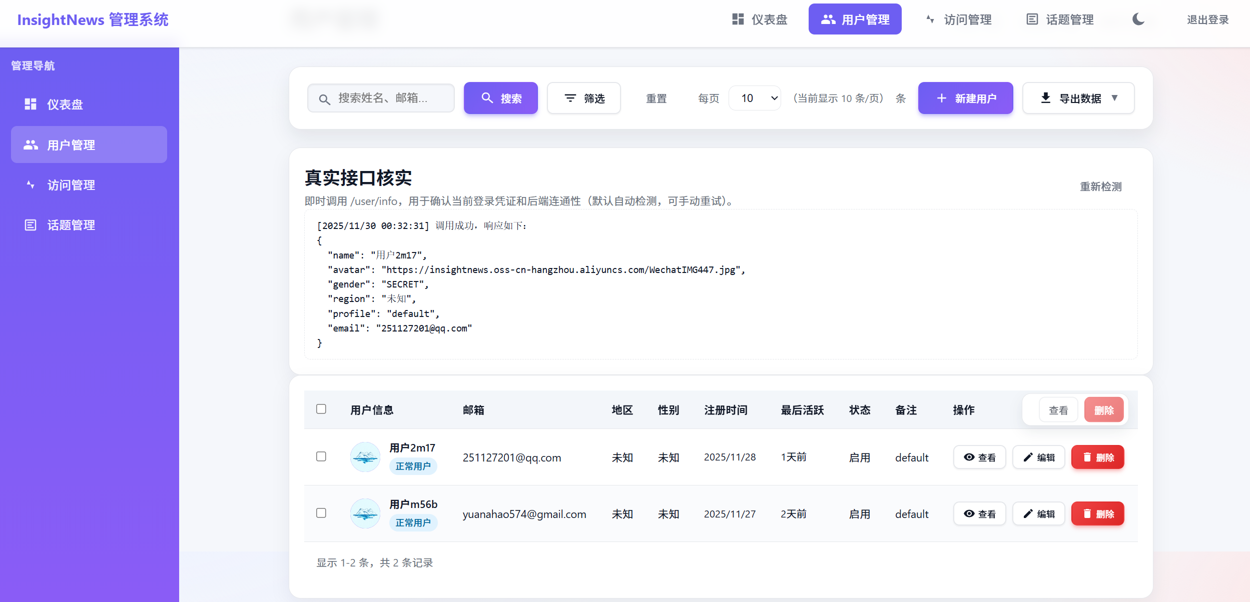Toggle dark mode moon icon
1250x602 pixels.
click(1138, 19)
